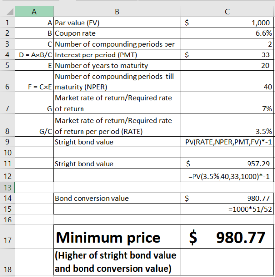Image resolution: width=275 pixels, height=277 pixels.
Task: Click the 'G/C' label cell
Action: point(34,125)
